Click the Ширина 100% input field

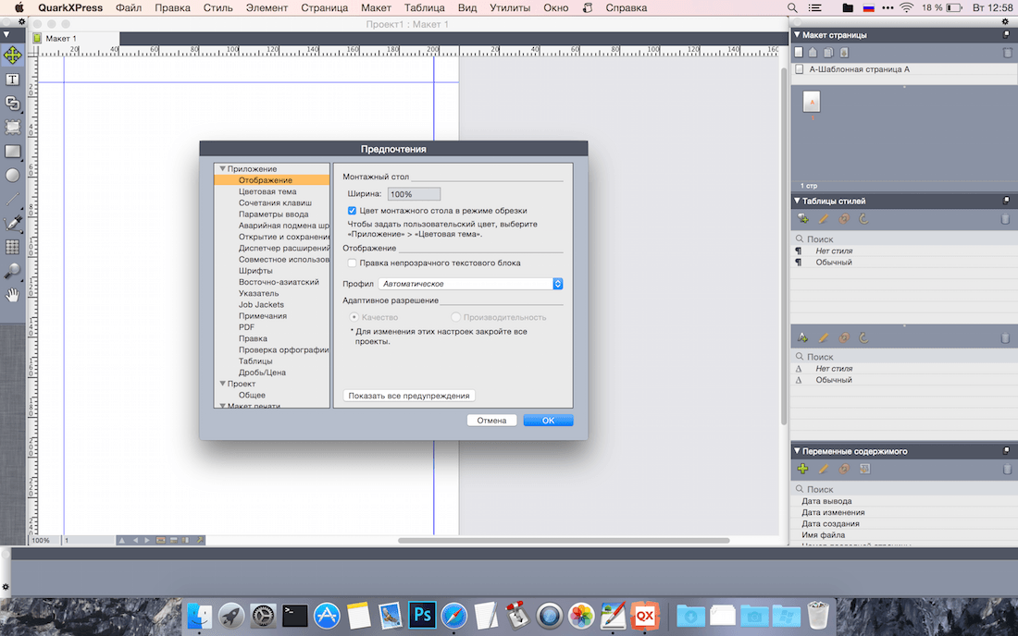pyautogui.click(x=414, y=194)
